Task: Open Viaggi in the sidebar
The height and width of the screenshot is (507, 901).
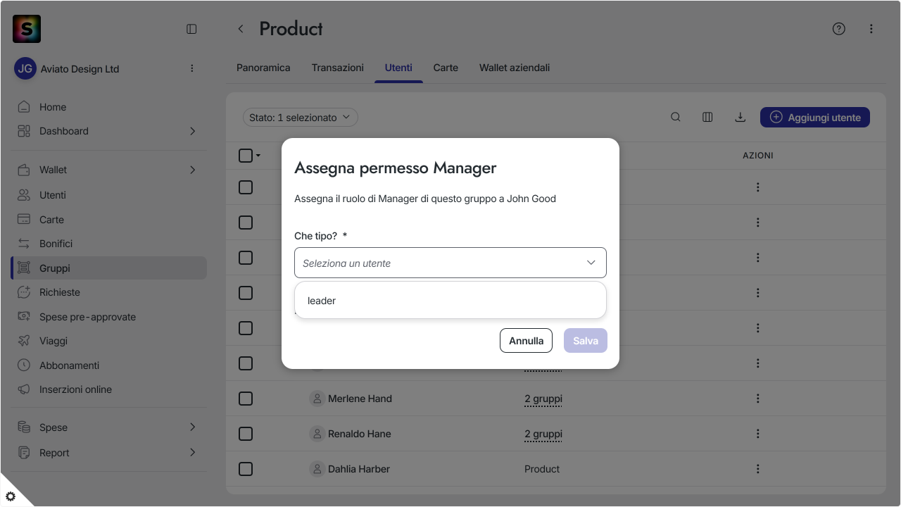Action: [x=109, y=341]
